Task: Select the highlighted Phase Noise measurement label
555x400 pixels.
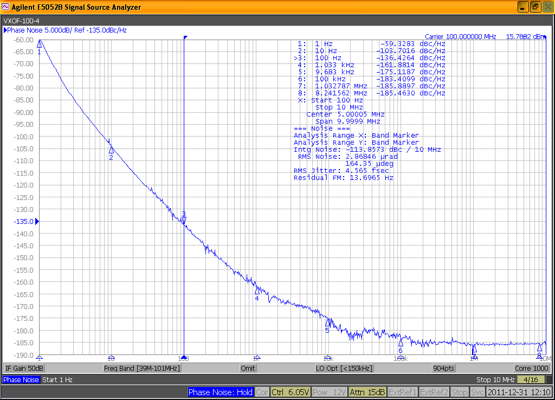Action: tap(21, 379)
